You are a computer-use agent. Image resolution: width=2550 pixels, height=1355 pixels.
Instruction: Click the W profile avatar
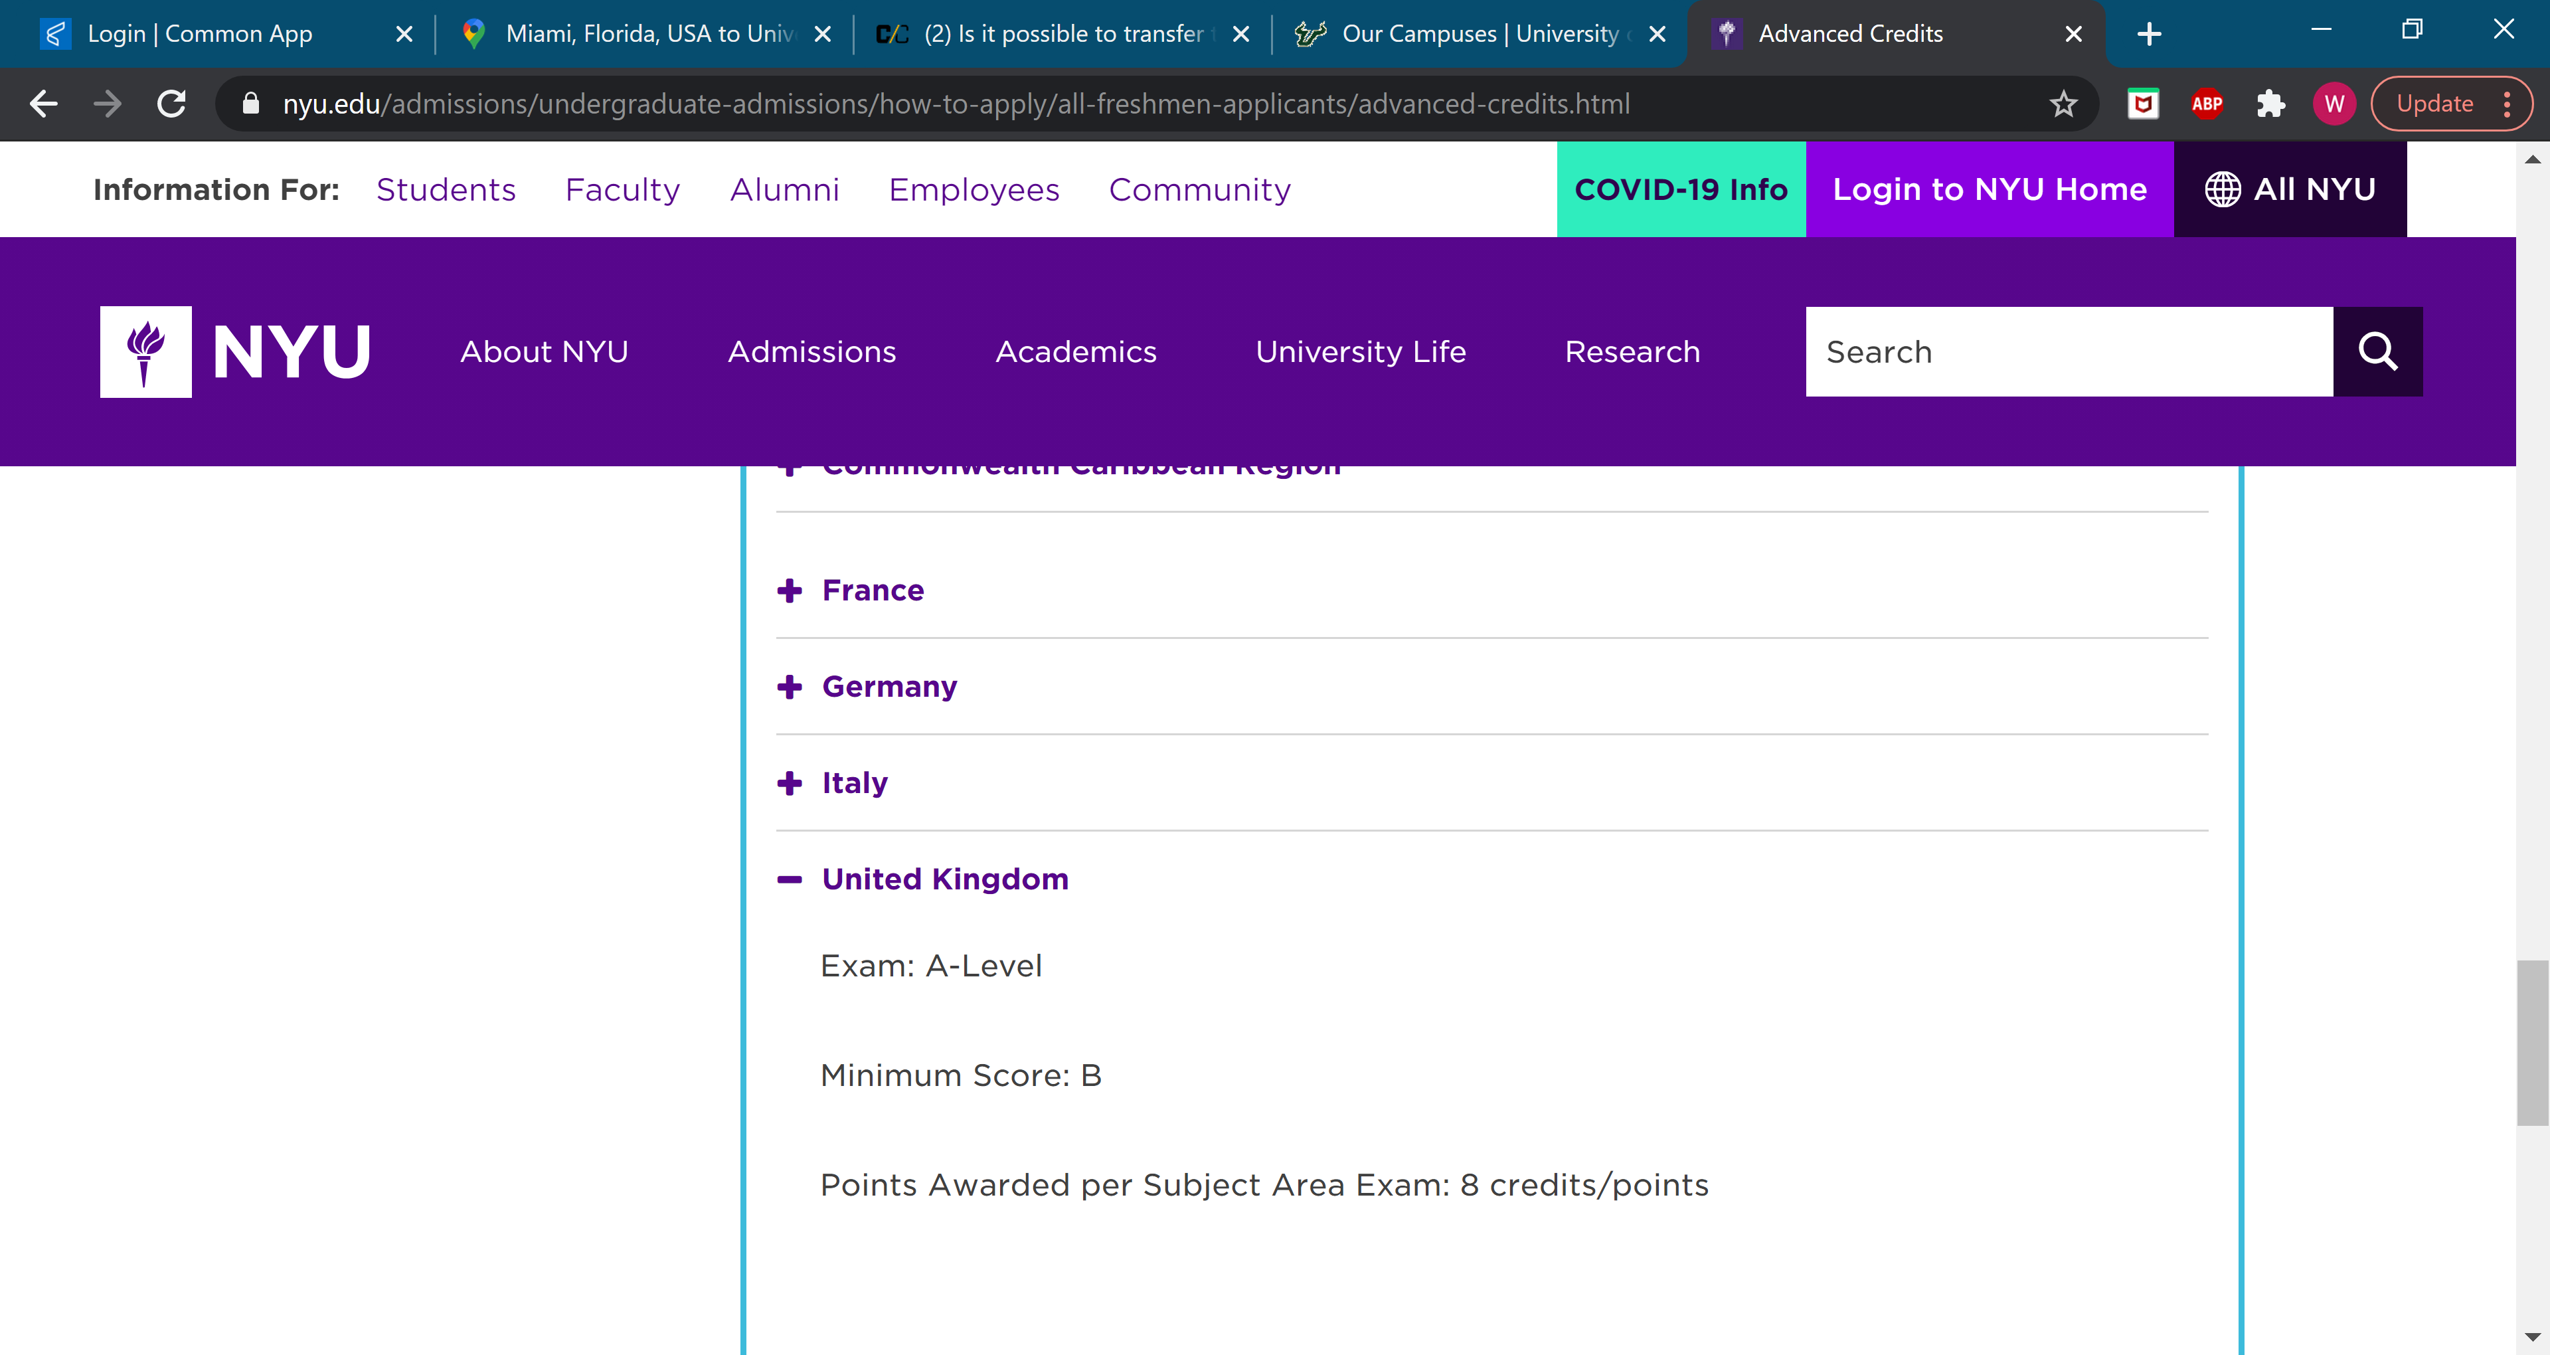point(2334,104)
